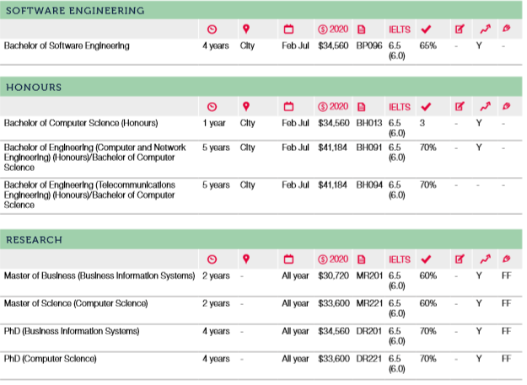The width and height of the screenshot is (527, 385).
Task: Click the calendar icon in Honours header
Action: (288, 107)
